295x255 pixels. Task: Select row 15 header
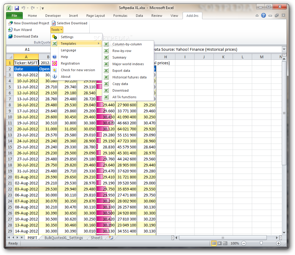click(10, 147)
